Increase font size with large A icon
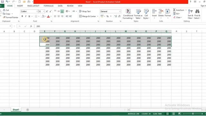 coord(47,12)
